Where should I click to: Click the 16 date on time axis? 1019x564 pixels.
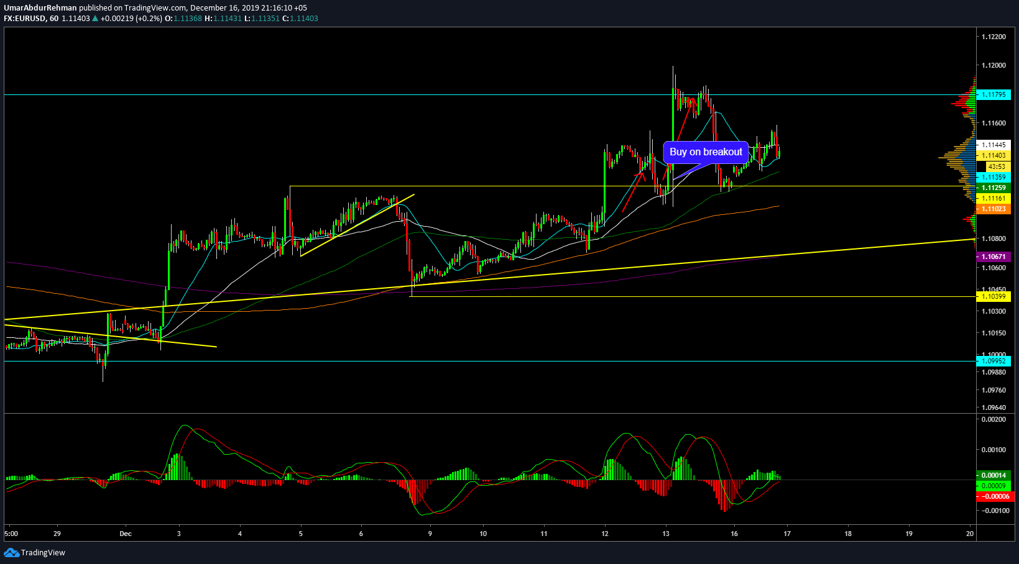734,534
